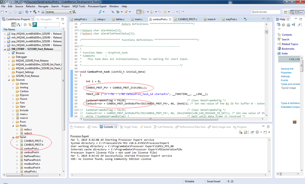The height and width of the screenshot is (184, 305).
Task: Toggle the Pin Console icon
Action: tap(252, 132)
